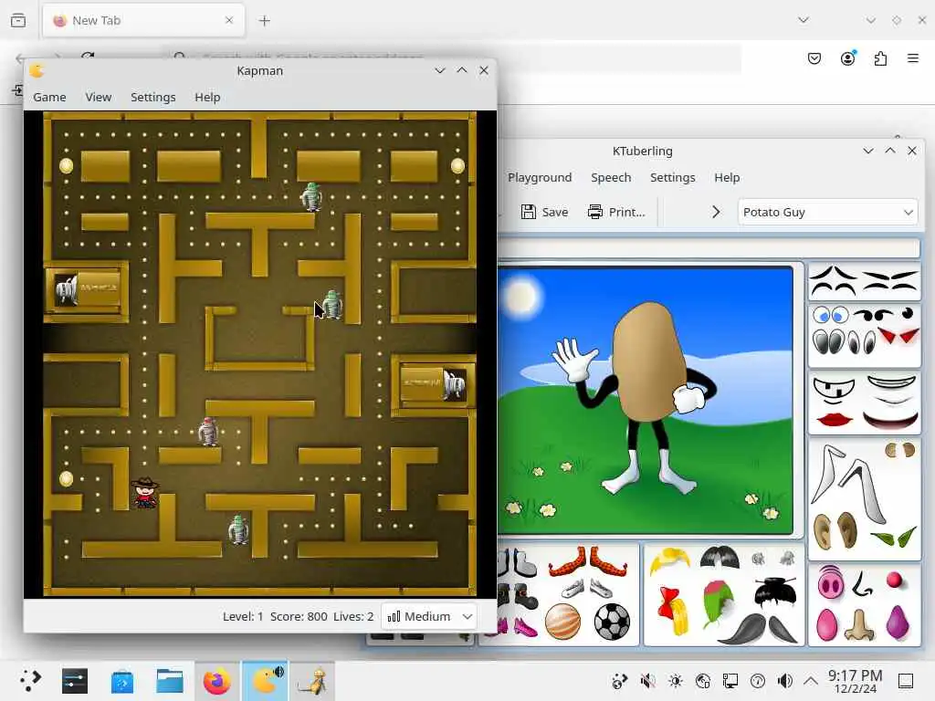Open the clock showing 9:17 PM
The width and height of the screenshot is (935, 701).
tap(855, 681)
